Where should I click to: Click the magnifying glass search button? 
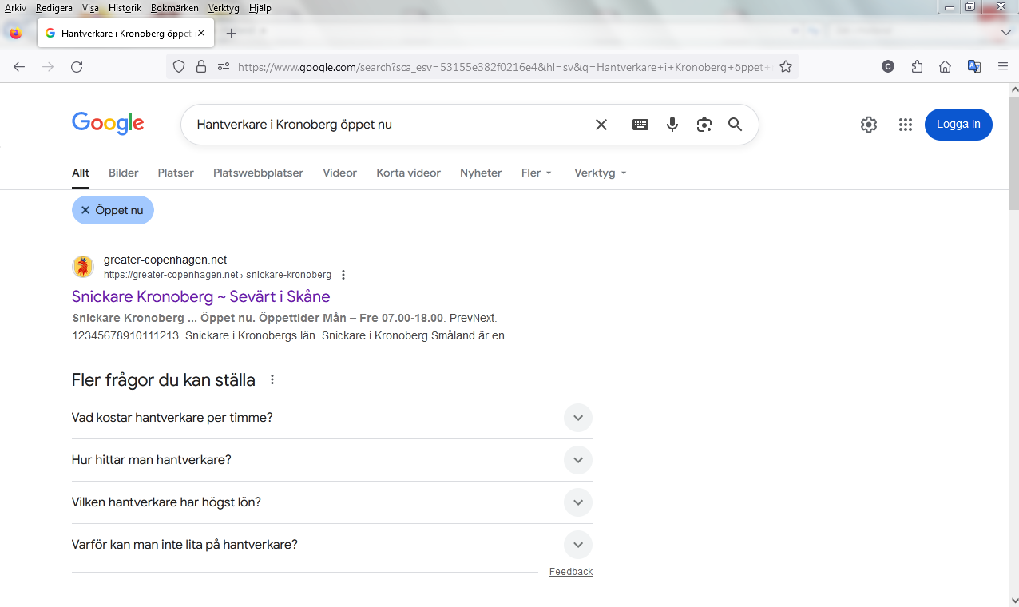735,125
